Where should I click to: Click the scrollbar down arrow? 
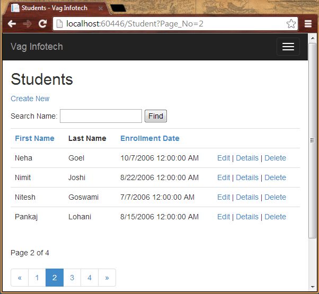point(313,287)
